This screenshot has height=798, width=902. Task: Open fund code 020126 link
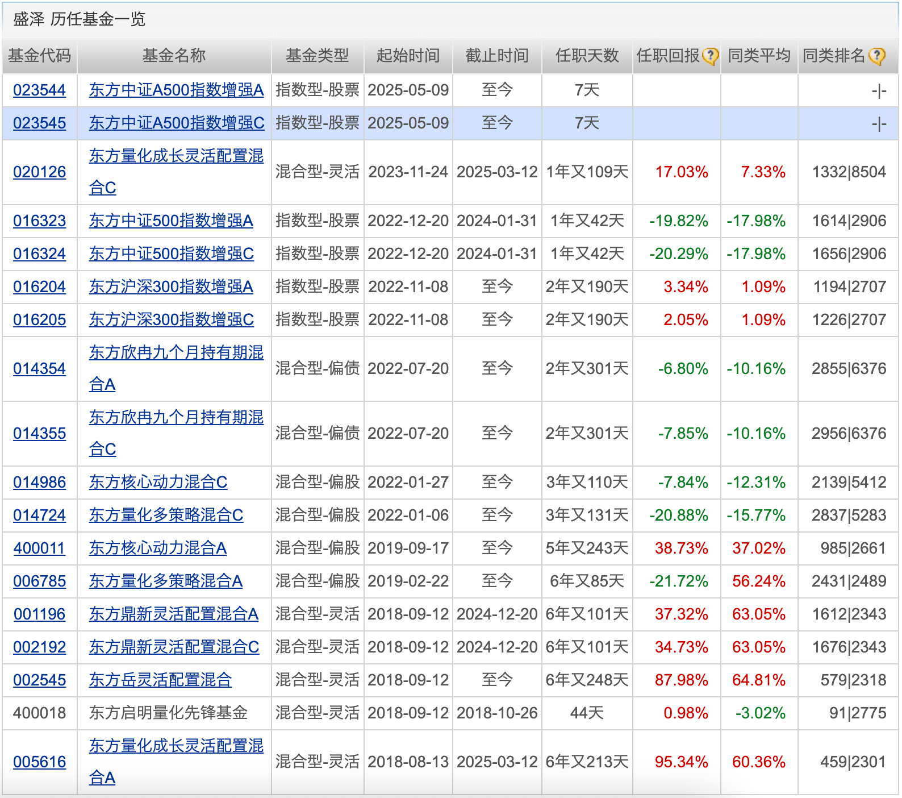pyautogui.click(x=39, y=172)
